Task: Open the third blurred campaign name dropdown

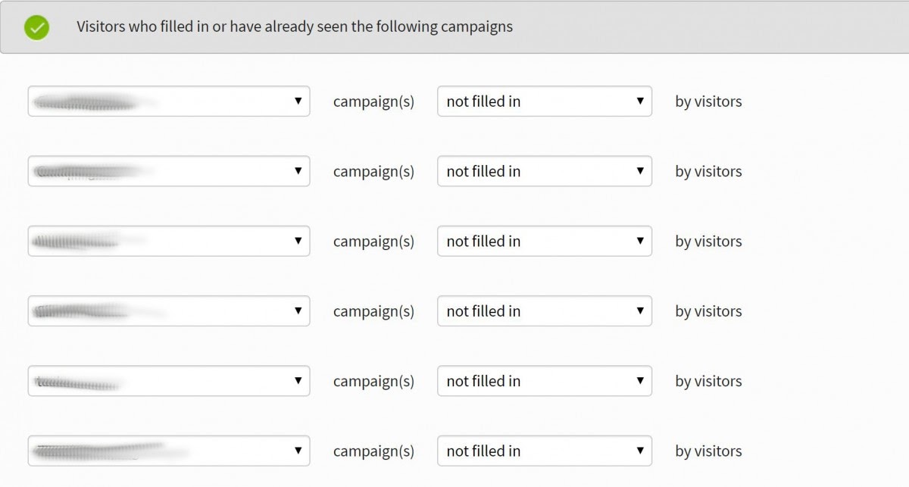Action: [x=168, y=241]
